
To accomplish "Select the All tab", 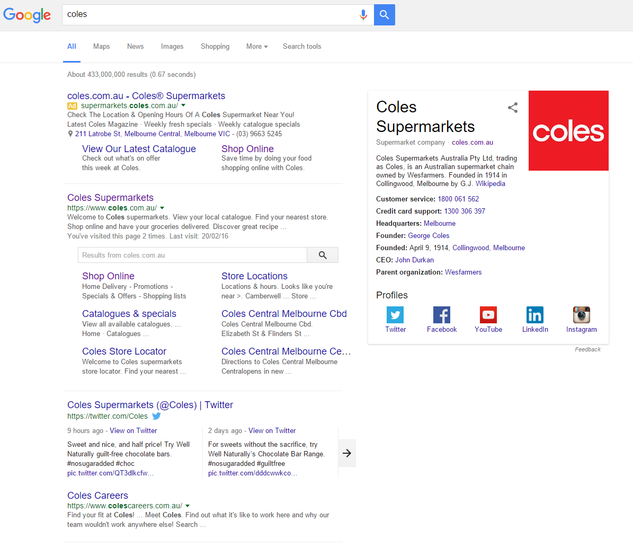I will click(x=72, y=47).
